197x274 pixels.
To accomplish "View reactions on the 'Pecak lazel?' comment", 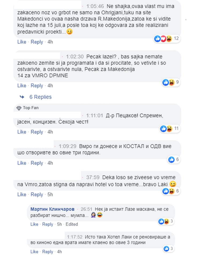I will click(171, 82).
